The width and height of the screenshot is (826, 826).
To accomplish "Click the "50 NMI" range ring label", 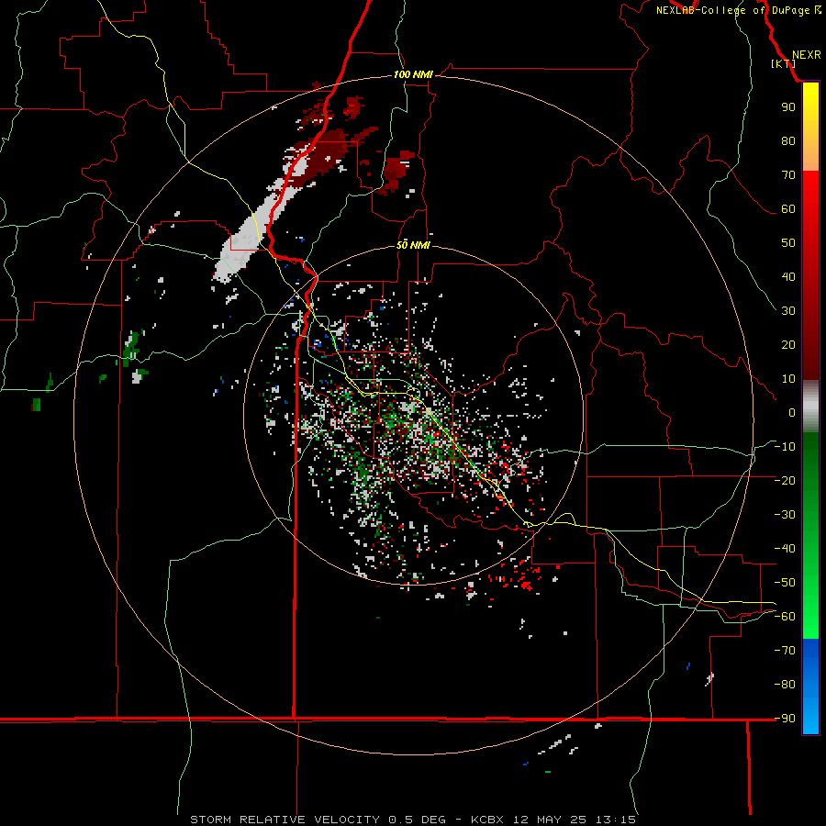I will tap(413, 245).
